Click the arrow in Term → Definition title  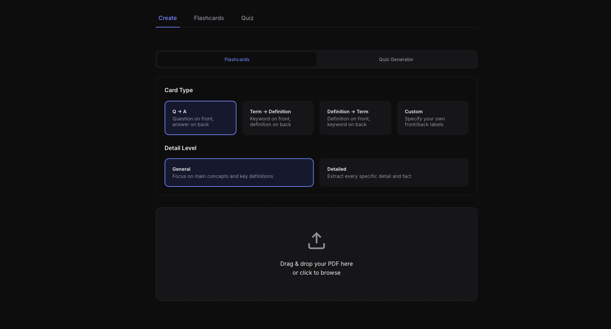[x=265, y=111]
